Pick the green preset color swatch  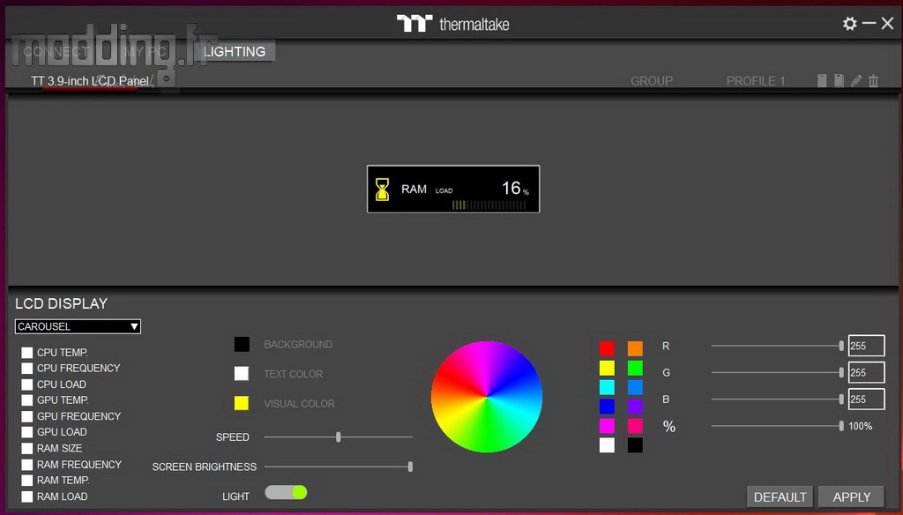pos(635,368)
